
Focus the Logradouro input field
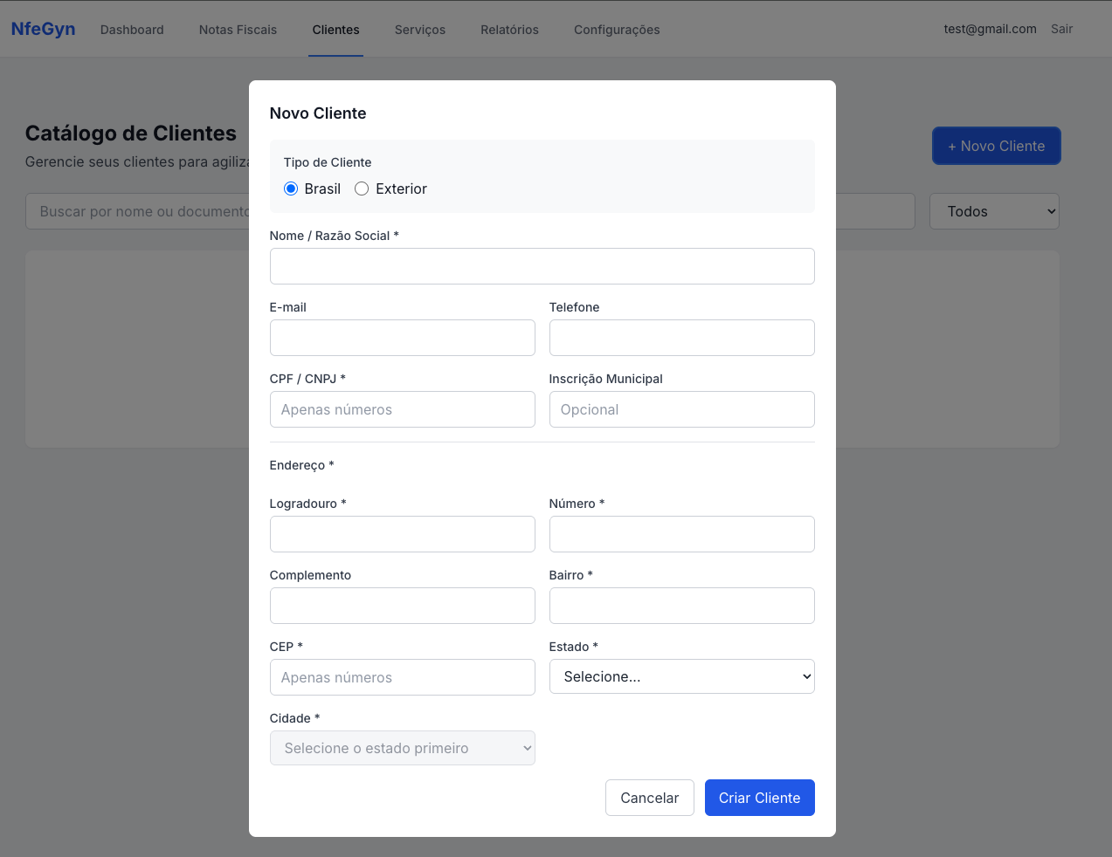coord(402,534)
